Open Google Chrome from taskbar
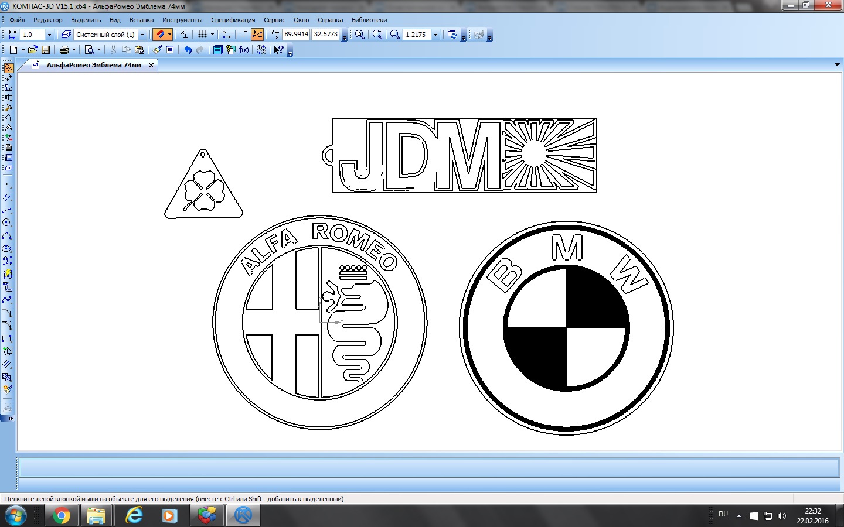The height and width of the screenshot is (527, 844). point(61,516)
